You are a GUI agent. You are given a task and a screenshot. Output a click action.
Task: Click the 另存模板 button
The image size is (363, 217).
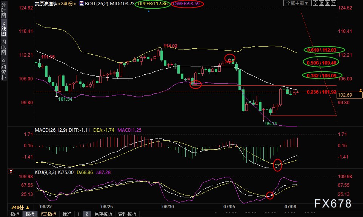pos(103,214)
